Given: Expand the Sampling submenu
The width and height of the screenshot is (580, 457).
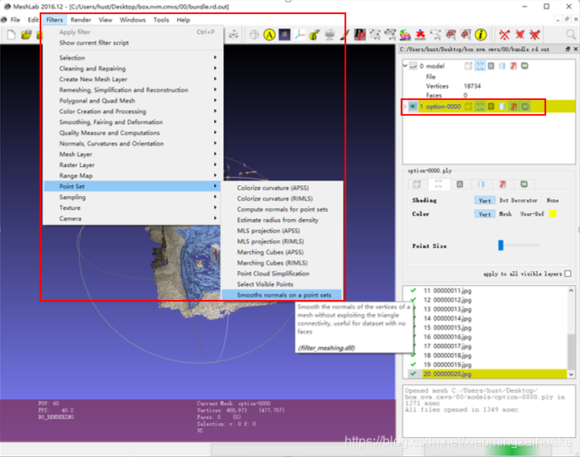Looking at the screenshot, I should pos(133,197).
